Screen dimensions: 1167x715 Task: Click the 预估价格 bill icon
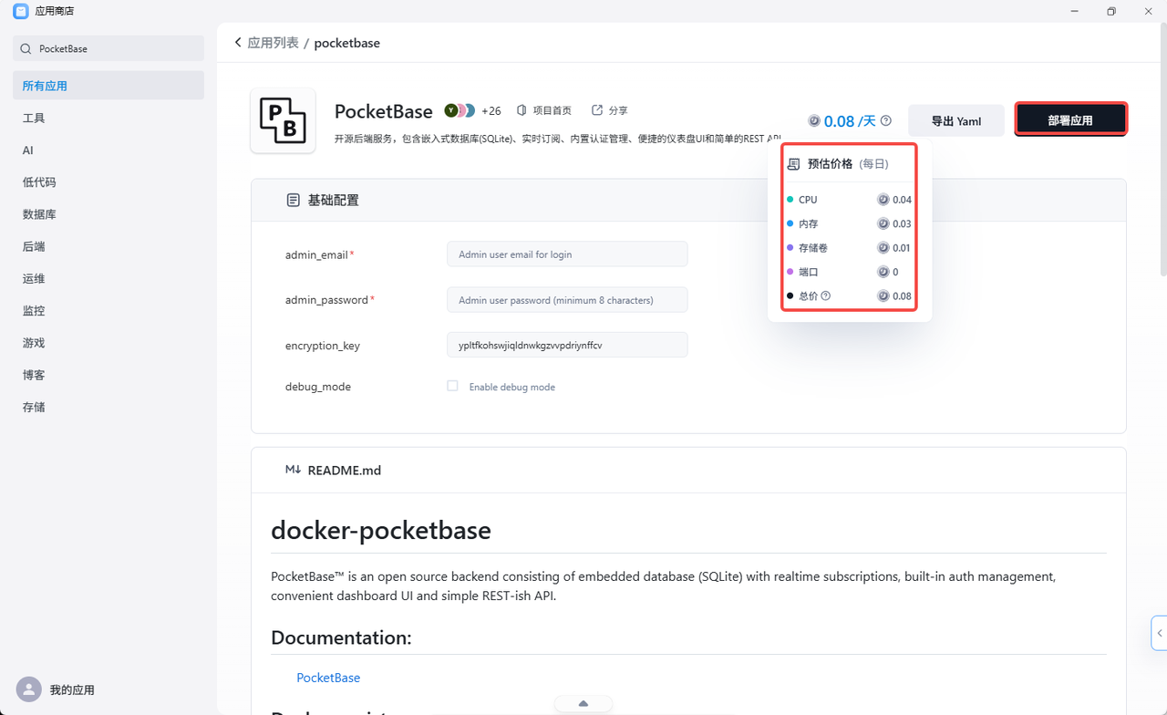[x=793, y=164]
